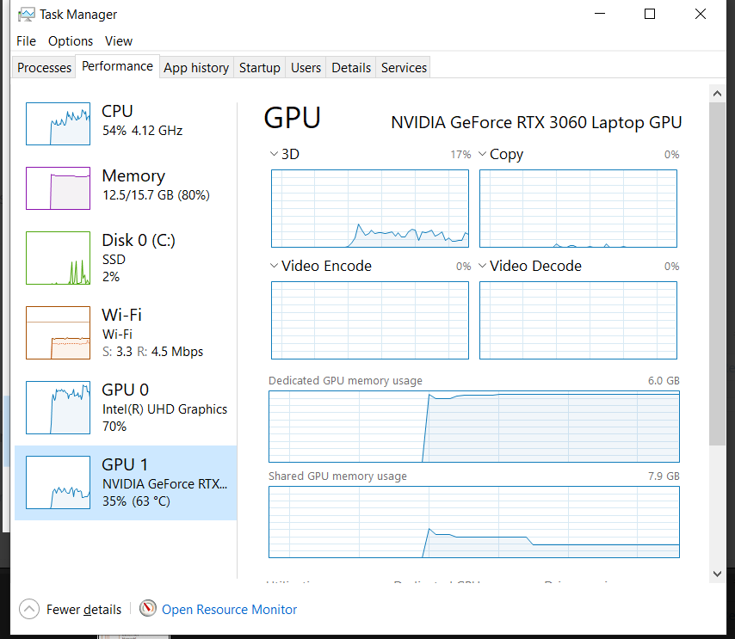The image size is (735, 639).
Task: Select the Wi-Fi mini graph thumbnail
Action: pos(59,333)
